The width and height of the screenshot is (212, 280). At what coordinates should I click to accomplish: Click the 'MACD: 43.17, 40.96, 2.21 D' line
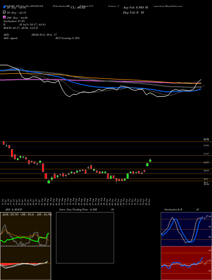20,28
